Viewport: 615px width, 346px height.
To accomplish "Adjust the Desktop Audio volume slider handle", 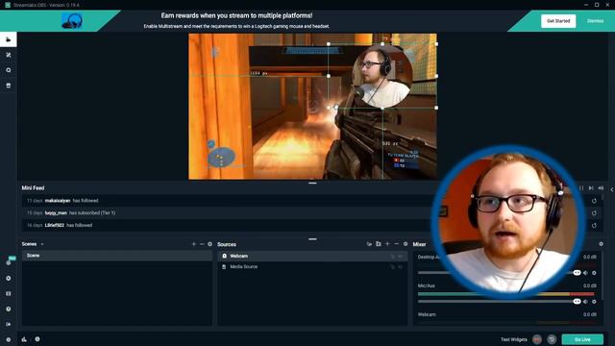I will pyautogui.click(x=577, y=273).
